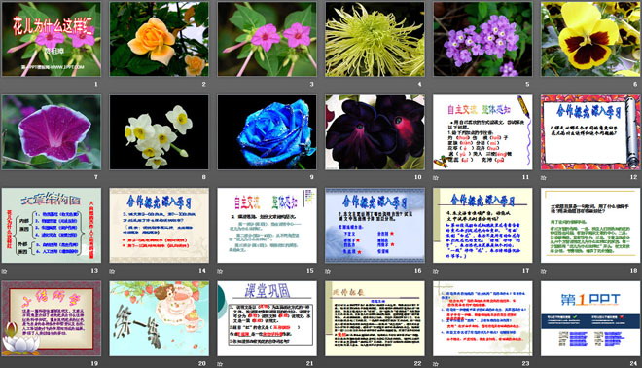Viewport: 642px width, 368px height.
Task: Select slide 11 with the pencil decoration
Action: tap(482, 132)
